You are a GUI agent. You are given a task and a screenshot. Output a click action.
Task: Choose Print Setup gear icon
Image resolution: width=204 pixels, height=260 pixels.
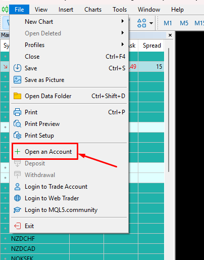[x=17, y=136]
